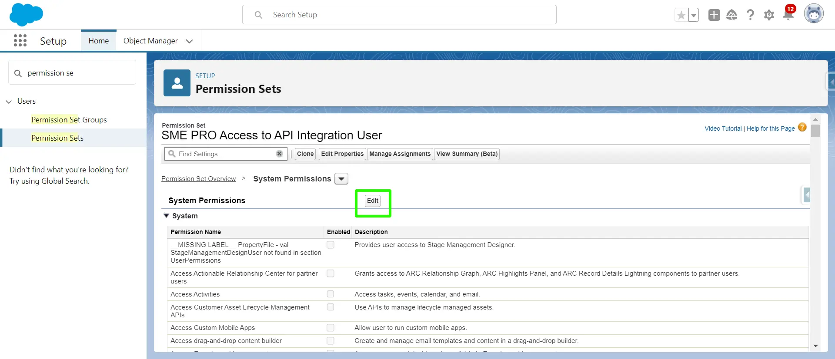Open the user profile avatar
Screen dimensions: 835x359
pos(813,14)
